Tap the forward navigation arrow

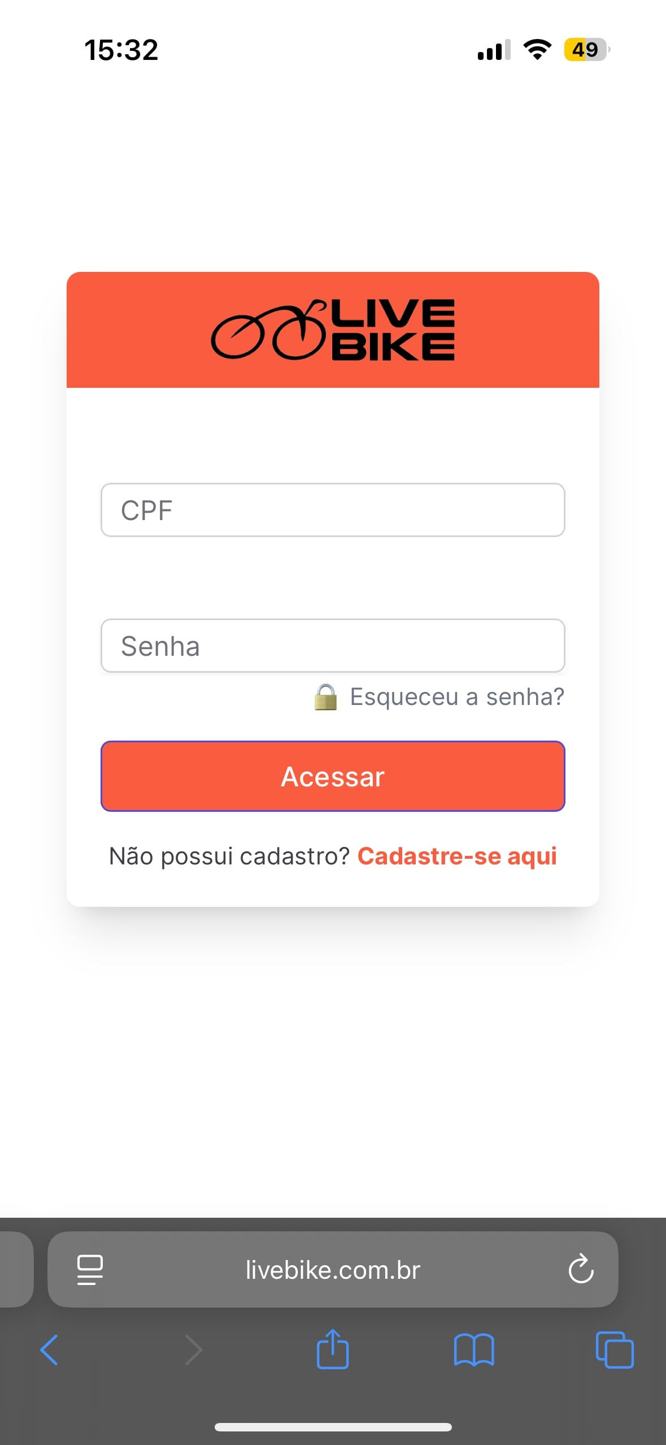click(194, 1350)
